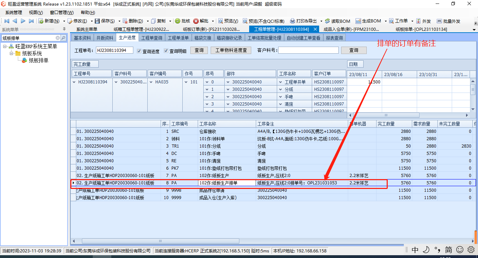Click the smiley emoji input icon

tap(460, 250)
